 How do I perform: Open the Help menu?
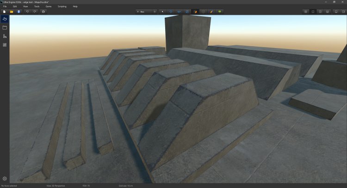click(x=75, y=6)
